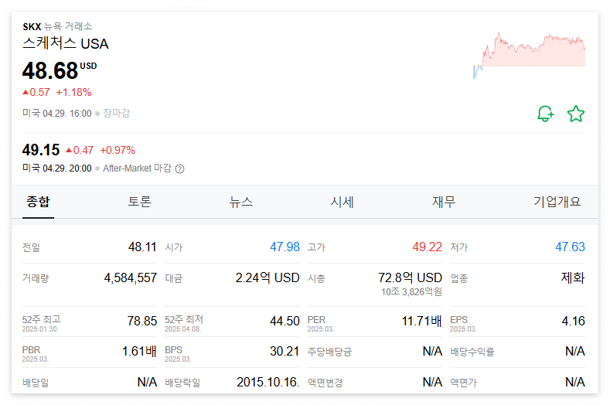
Task: Click the EPS value 4.16
Action: coord(574,321)
